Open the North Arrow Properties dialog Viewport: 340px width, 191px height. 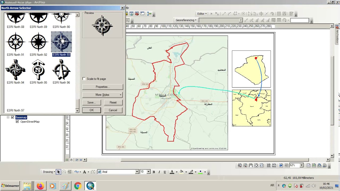(x=103, y=87)
